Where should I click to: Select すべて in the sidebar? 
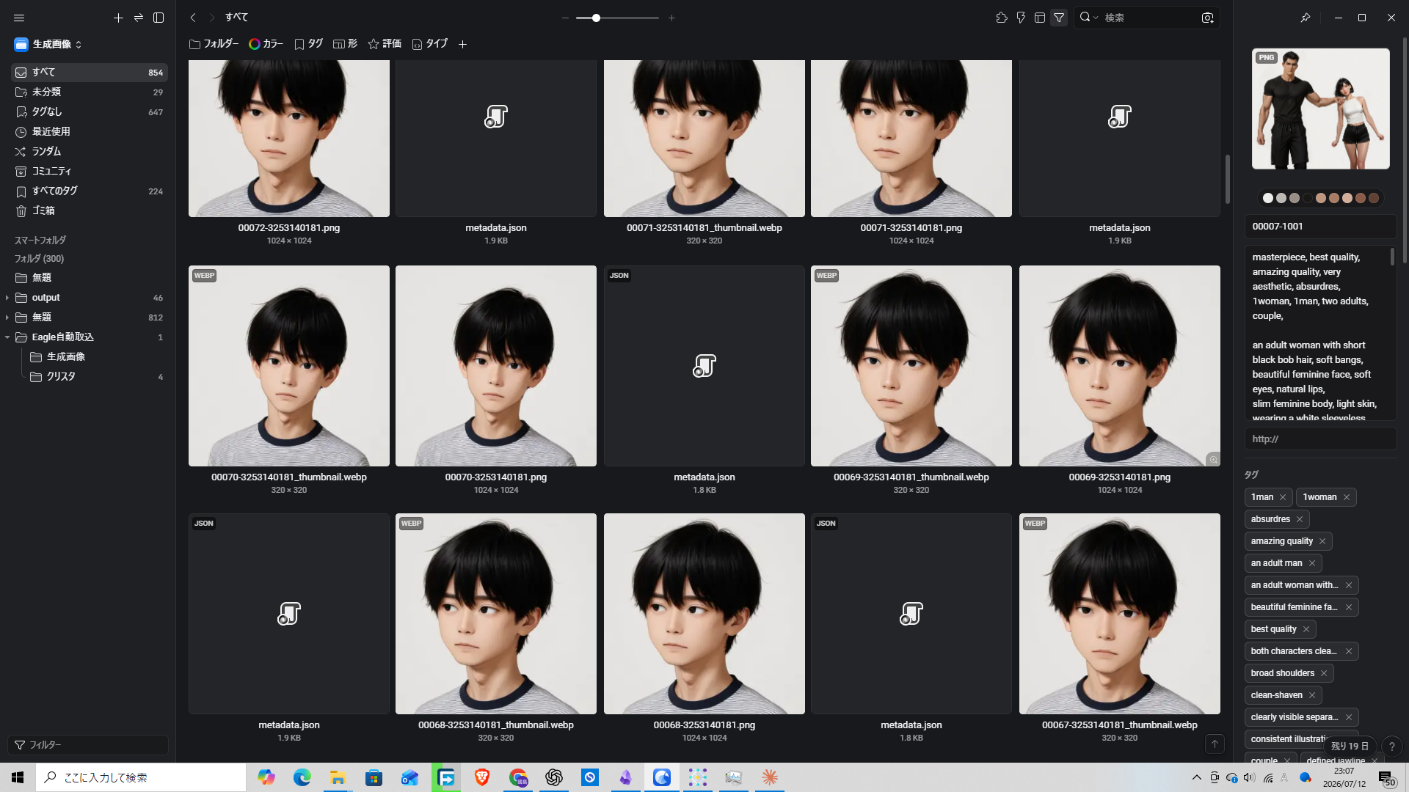tap(90, 73)
